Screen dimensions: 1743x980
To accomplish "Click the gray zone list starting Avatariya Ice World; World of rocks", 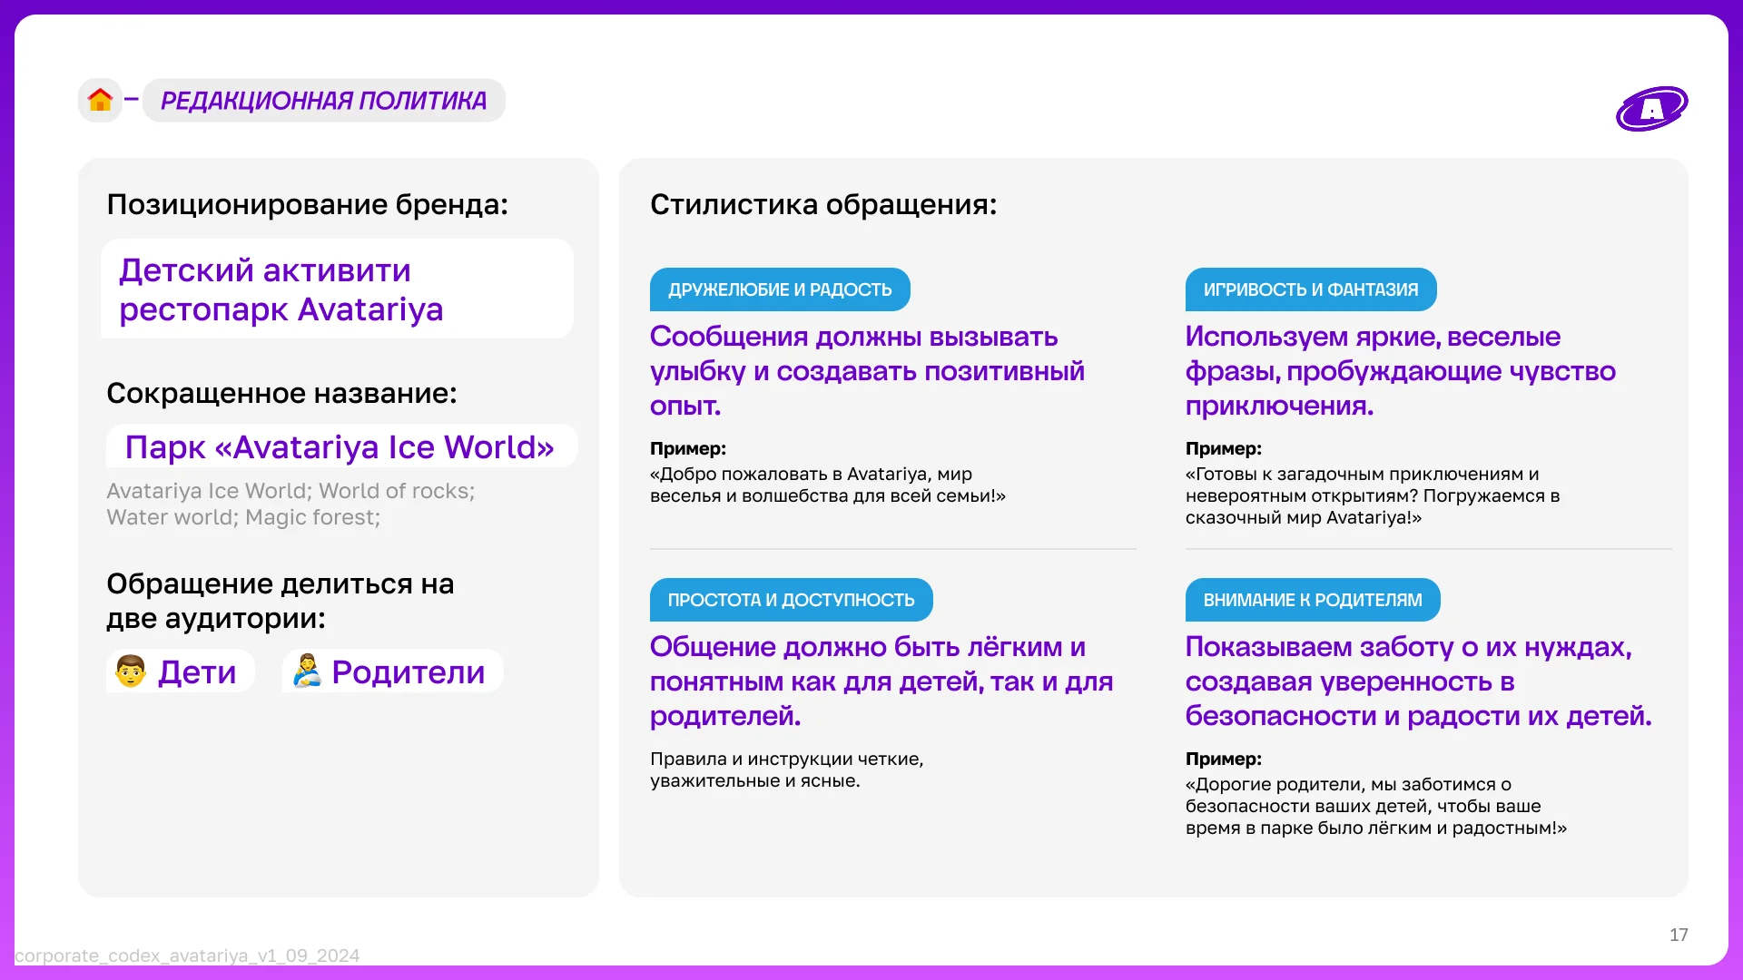I will 290,504.
